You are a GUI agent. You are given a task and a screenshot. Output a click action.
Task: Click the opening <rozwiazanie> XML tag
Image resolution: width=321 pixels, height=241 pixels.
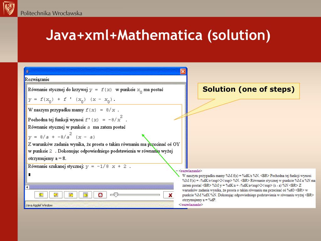190,171
